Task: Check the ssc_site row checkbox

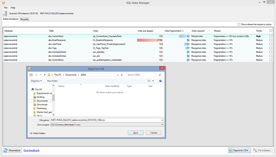Action: [x=271, y=56]
